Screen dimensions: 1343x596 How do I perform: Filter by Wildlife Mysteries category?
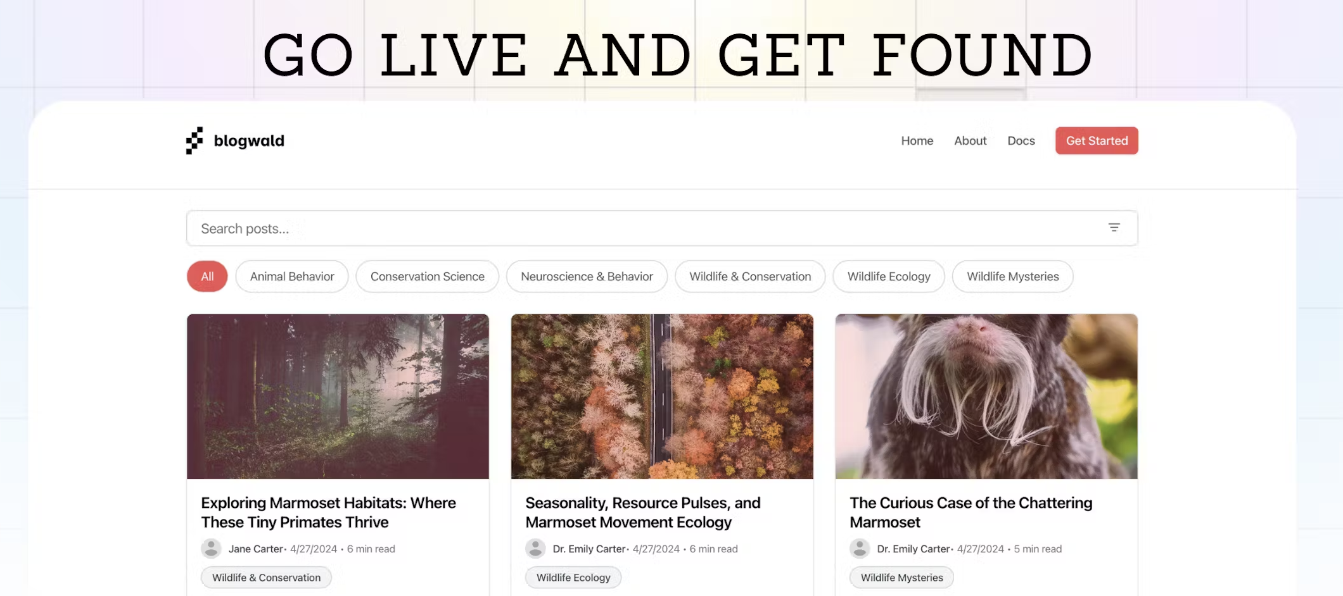[x=1012, y=276]
